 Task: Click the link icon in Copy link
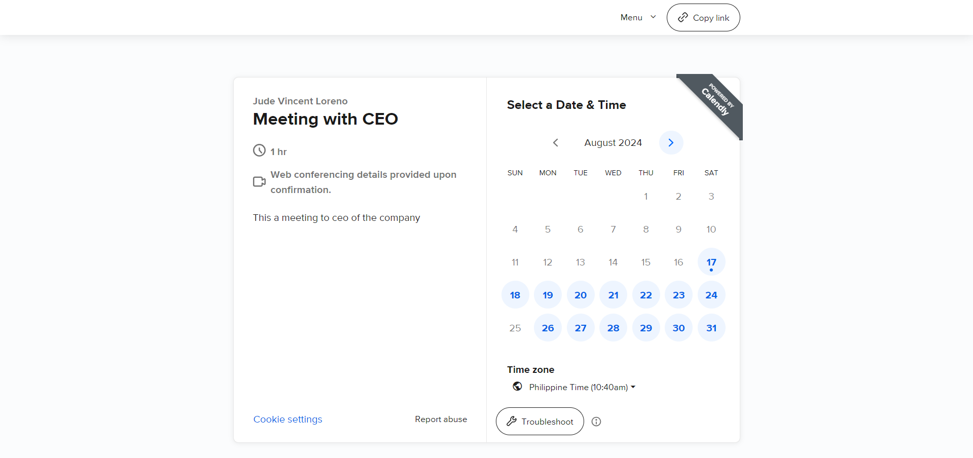coord(683,18)
